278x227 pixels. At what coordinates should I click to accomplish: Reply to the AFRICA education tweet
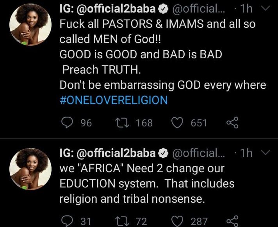point(67,221)
